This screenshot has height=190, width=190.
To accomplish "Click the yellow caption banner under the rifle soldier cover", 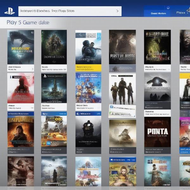I will (88, 68).
